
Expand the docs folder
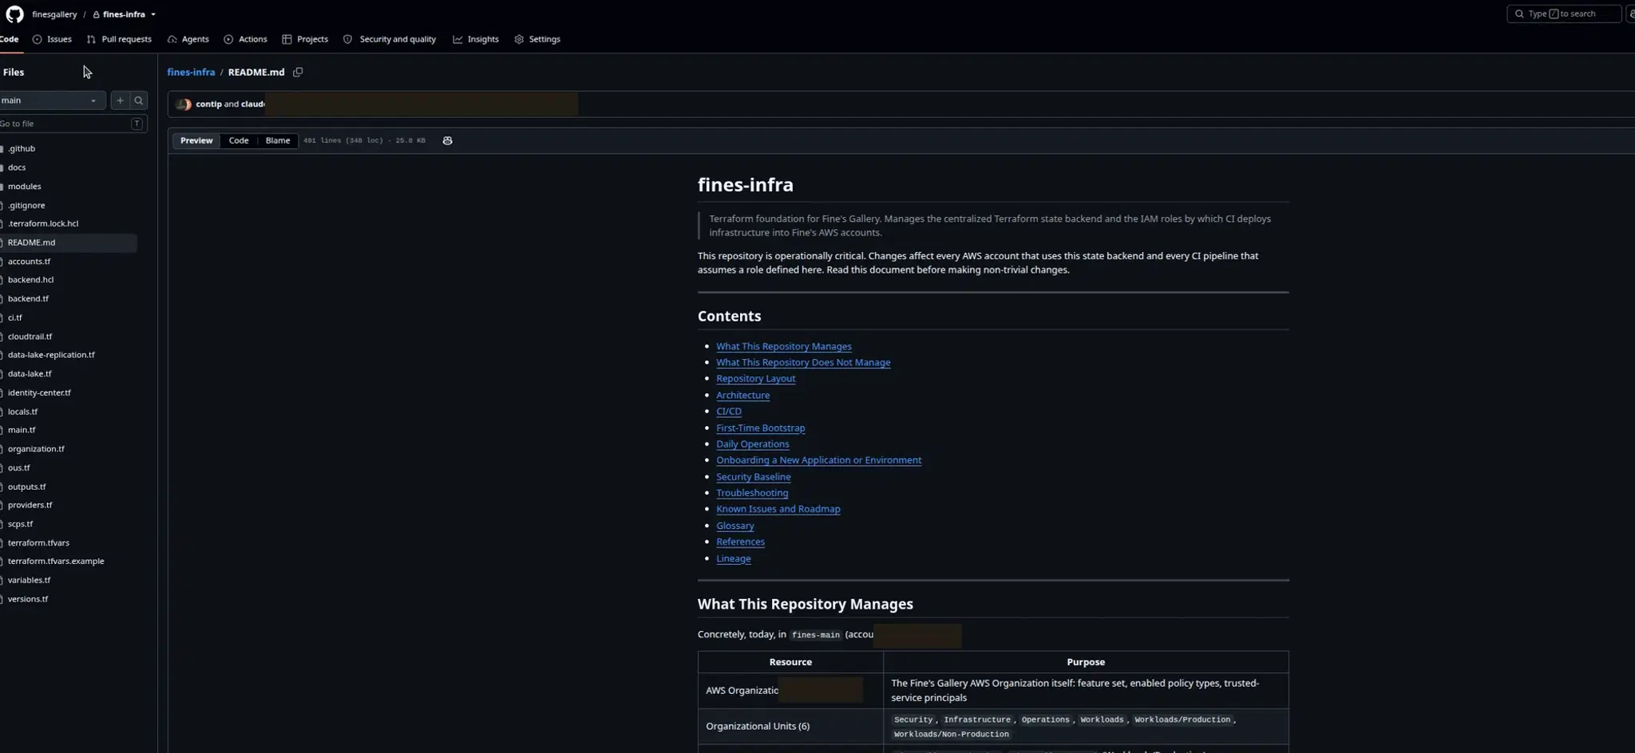pos(17,168)
